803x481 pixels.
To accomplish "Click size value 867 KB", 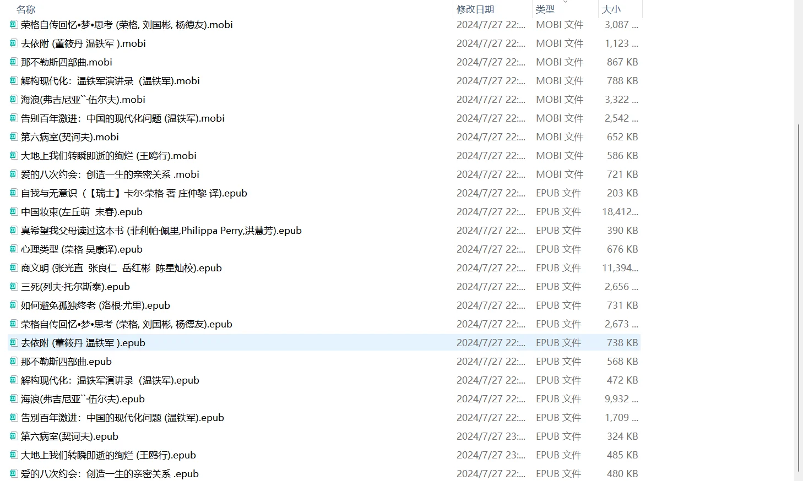I will (x=622, y=62).
